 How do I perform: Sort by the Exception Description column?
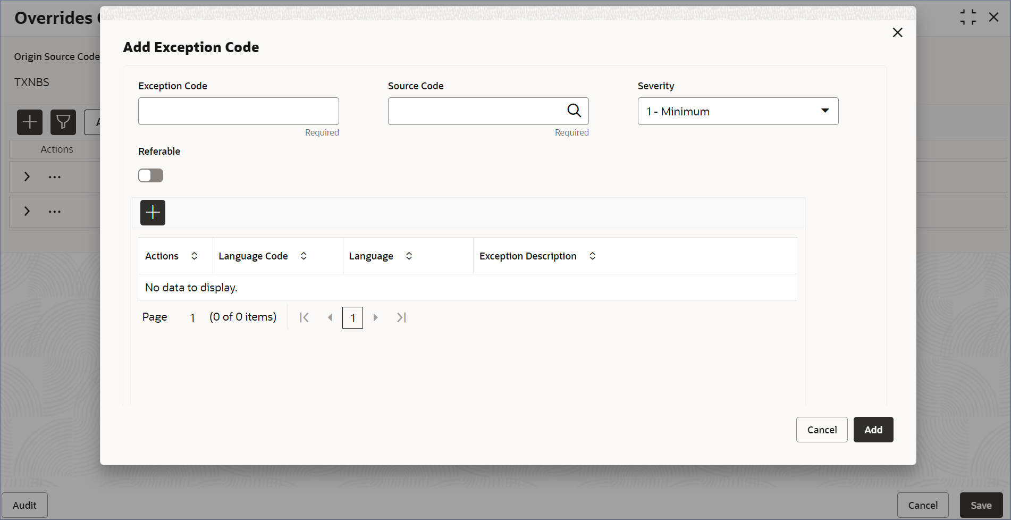pos(592,256)
